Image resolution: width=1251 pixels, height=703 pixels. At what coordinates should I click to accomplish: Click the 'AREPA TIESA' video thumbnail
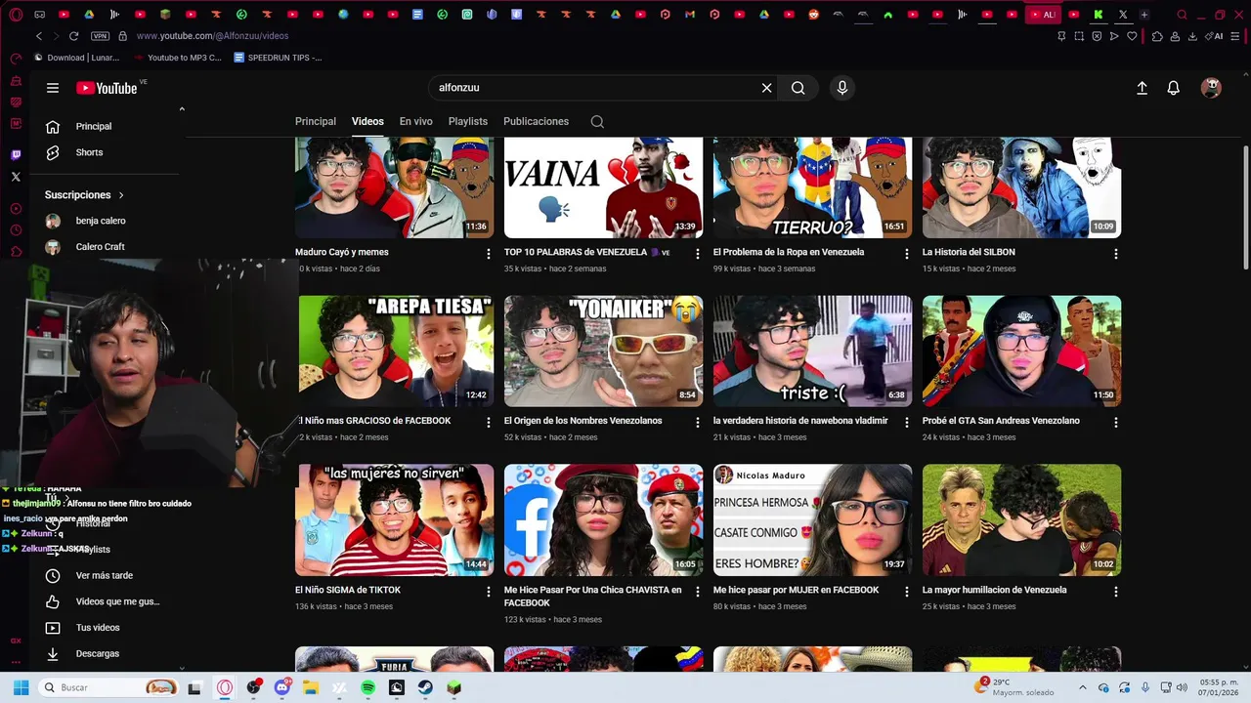point(395,351)
